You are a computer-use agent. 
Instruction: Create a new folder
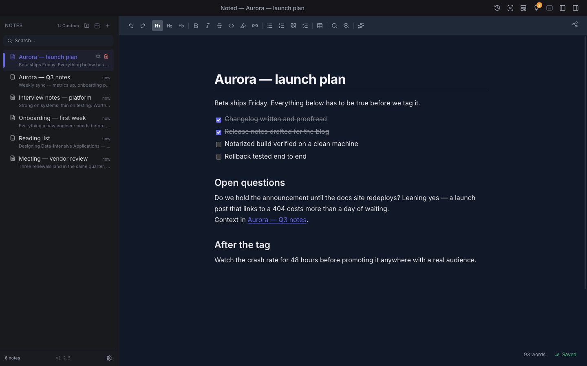point(86,26)
